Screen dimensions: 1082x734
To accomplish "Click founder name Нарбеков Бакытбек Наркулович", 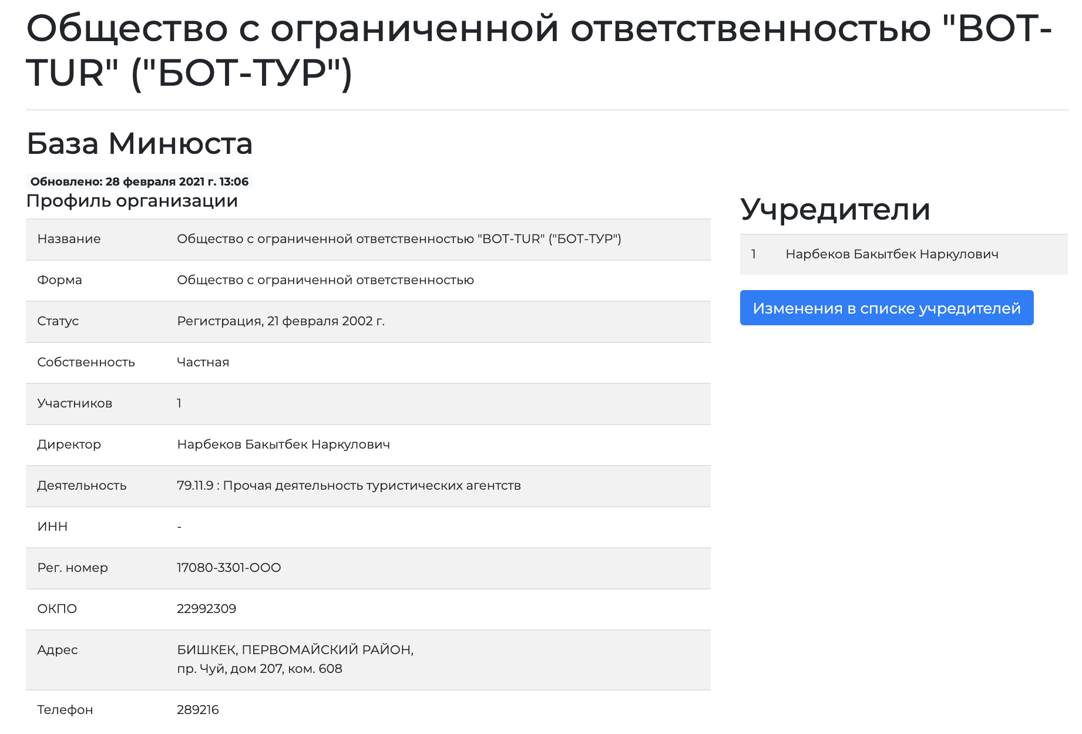I will [x=892, y=254].
